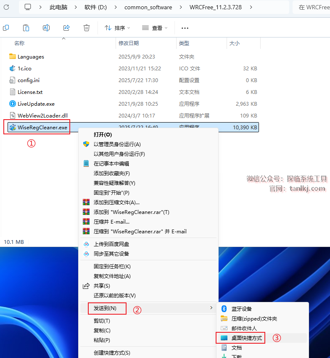The width and height of the screenshot is (330, 358).
Task: Open the 查看 view dropdown
Action: coord(155,28)
